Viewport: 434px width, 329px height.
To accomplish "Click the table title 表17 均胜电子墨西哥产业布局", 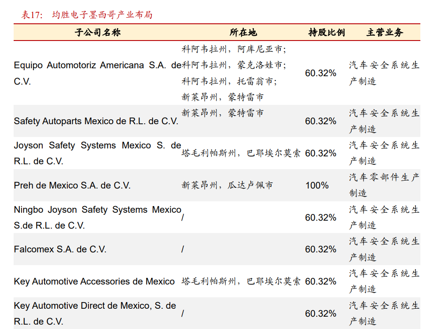I will click(x=87, y=15).
